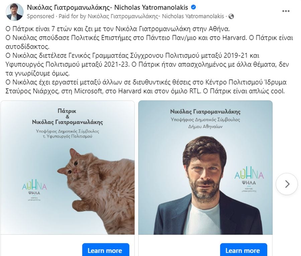
Task: Click the 'Paid for by' advertiser link
Action: coord(141,16)
